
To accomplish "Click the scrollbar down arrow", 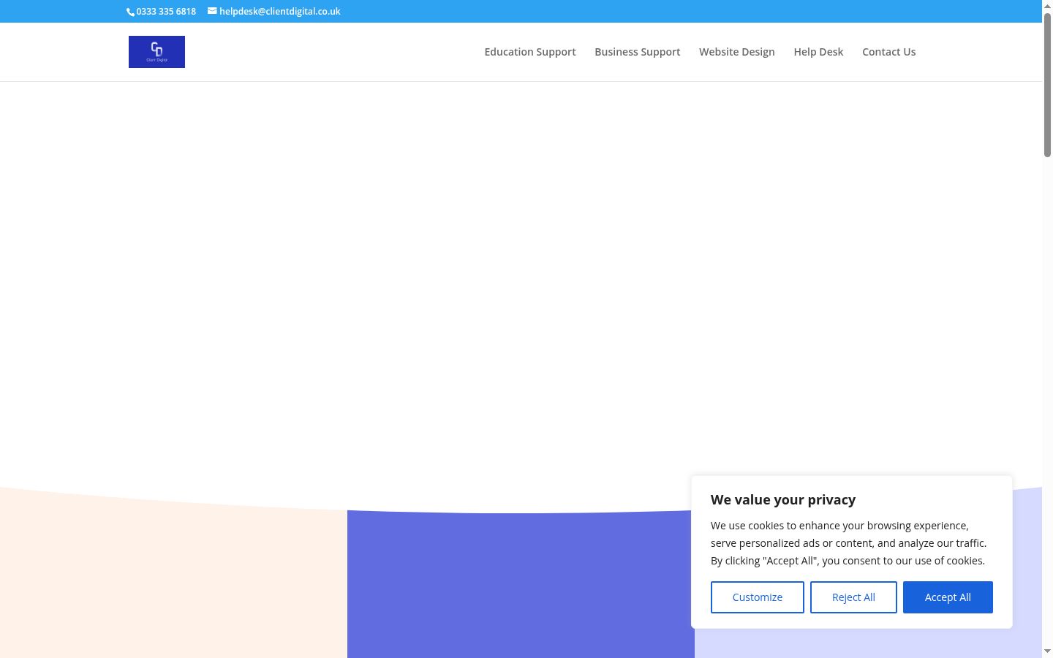I will (x=1047, y=651).
